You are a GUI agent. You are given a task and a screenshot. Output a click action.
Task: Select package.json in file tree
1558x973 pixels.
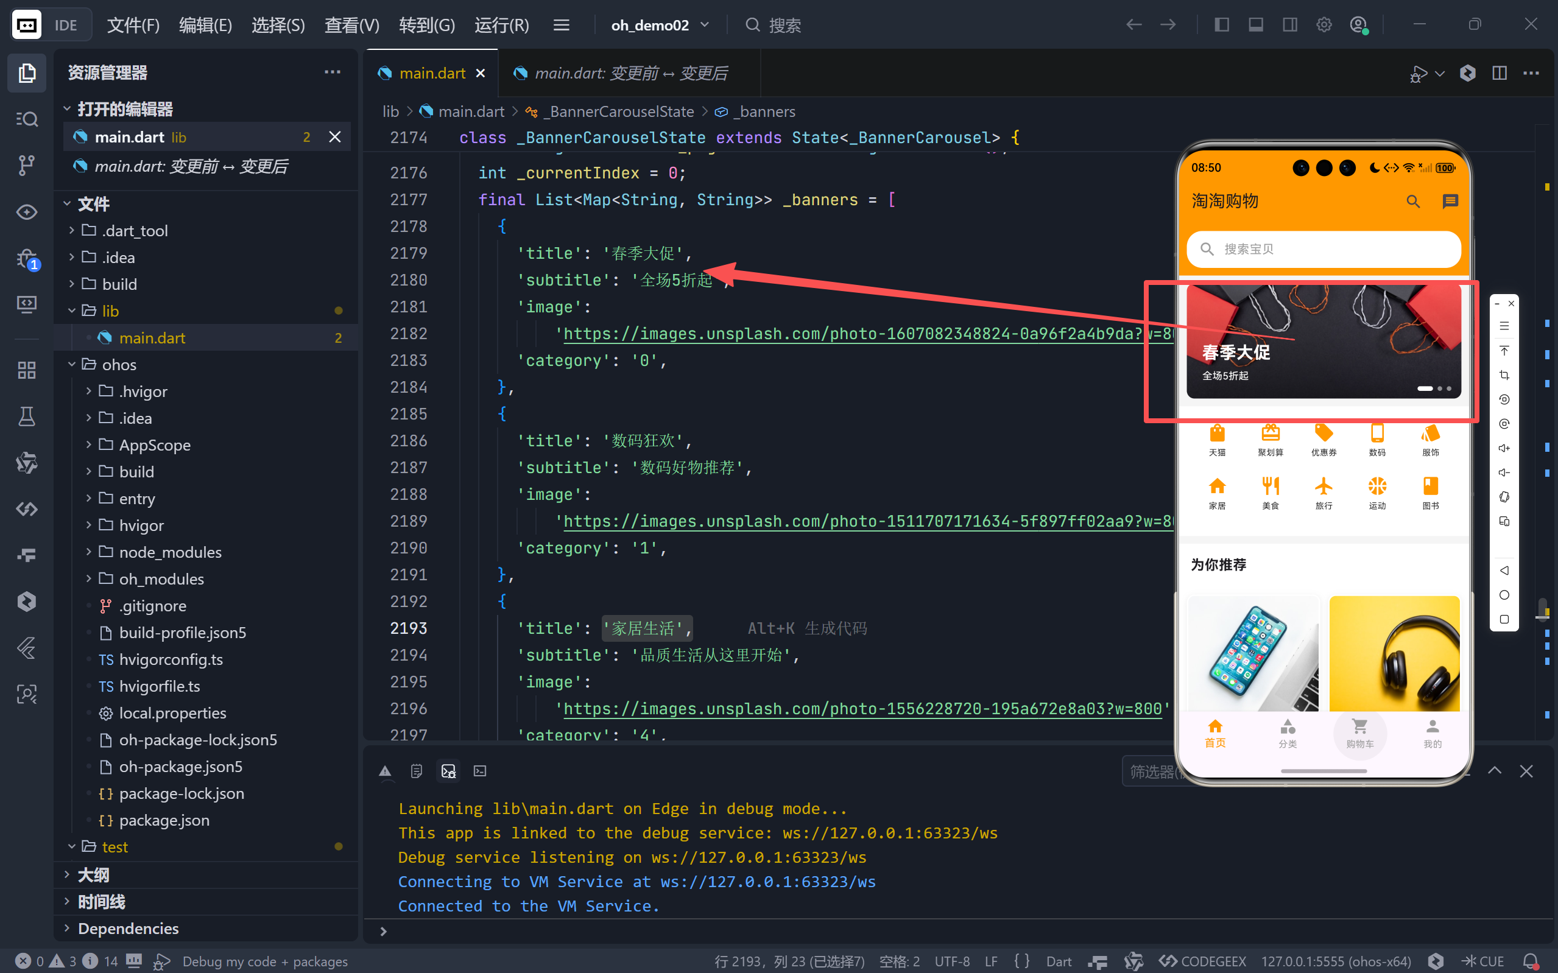coord(163,820)
